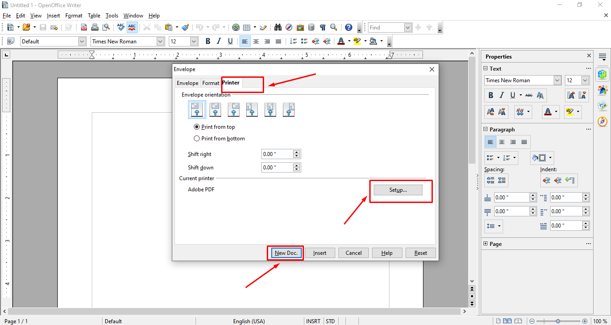The height and width of the screenshot is (325, 611).
Task: Toggle Bold in the formatting toolbar
Action: 208,41
